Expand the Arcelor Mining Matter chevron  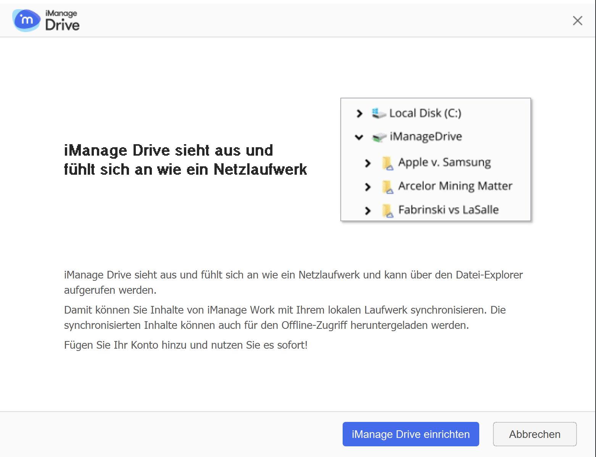[368, 187]
